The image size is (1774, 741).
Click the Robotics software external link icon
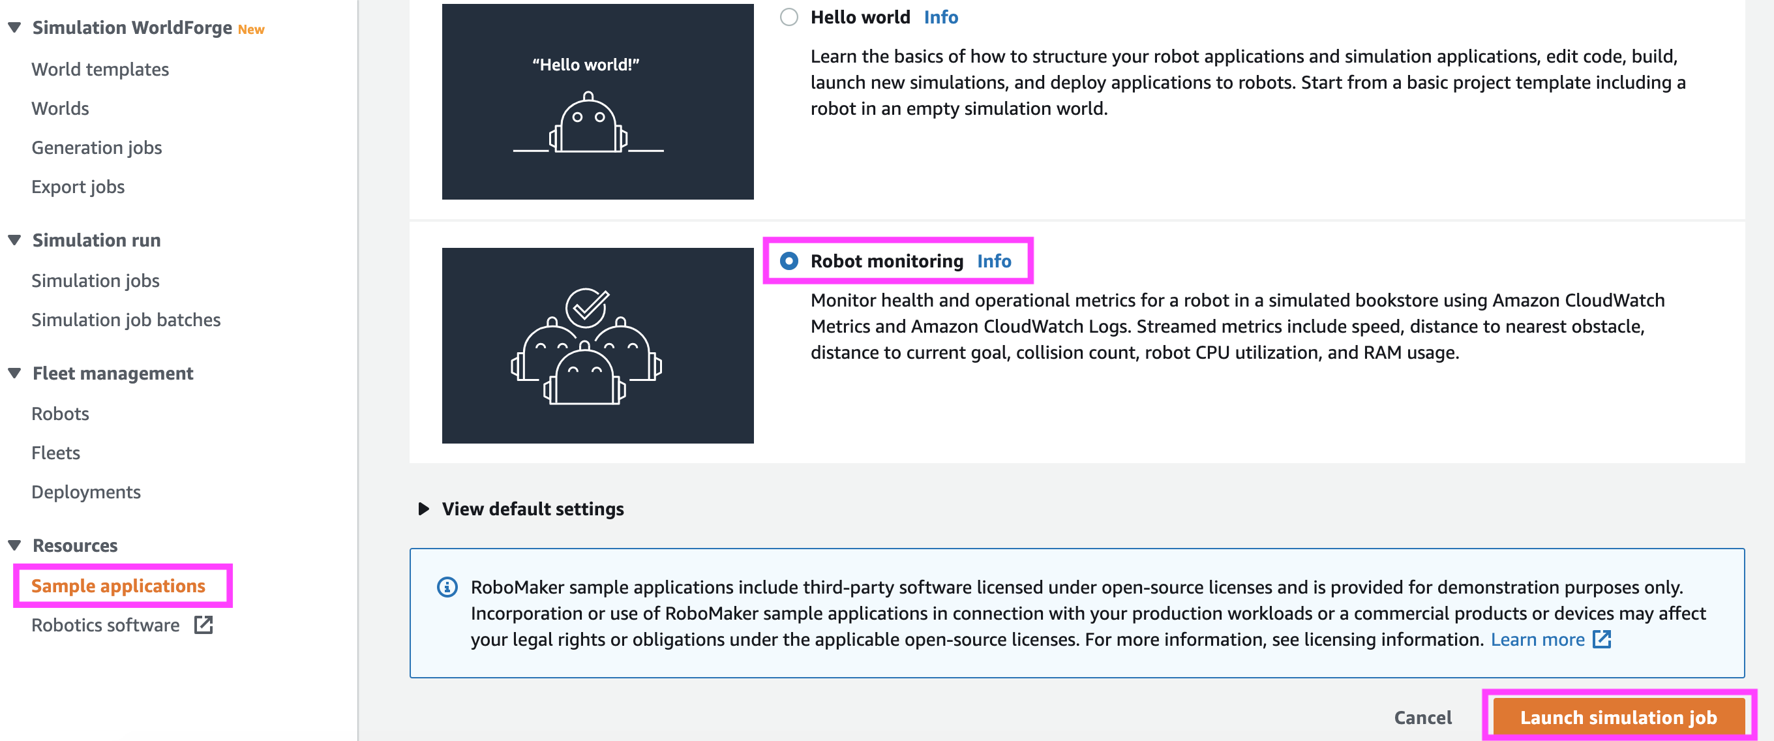point(203,625)
